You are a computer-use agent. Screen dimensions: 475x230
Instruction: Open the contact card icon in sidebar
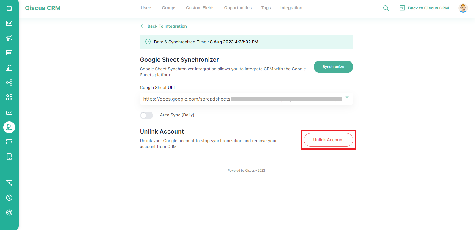9,53
